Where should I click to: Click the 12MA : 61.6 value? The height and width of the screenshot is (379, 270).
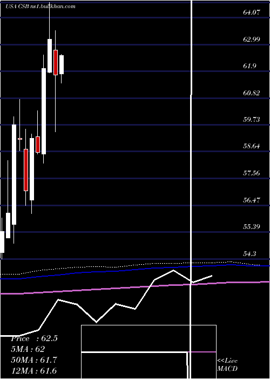point(34,370)
